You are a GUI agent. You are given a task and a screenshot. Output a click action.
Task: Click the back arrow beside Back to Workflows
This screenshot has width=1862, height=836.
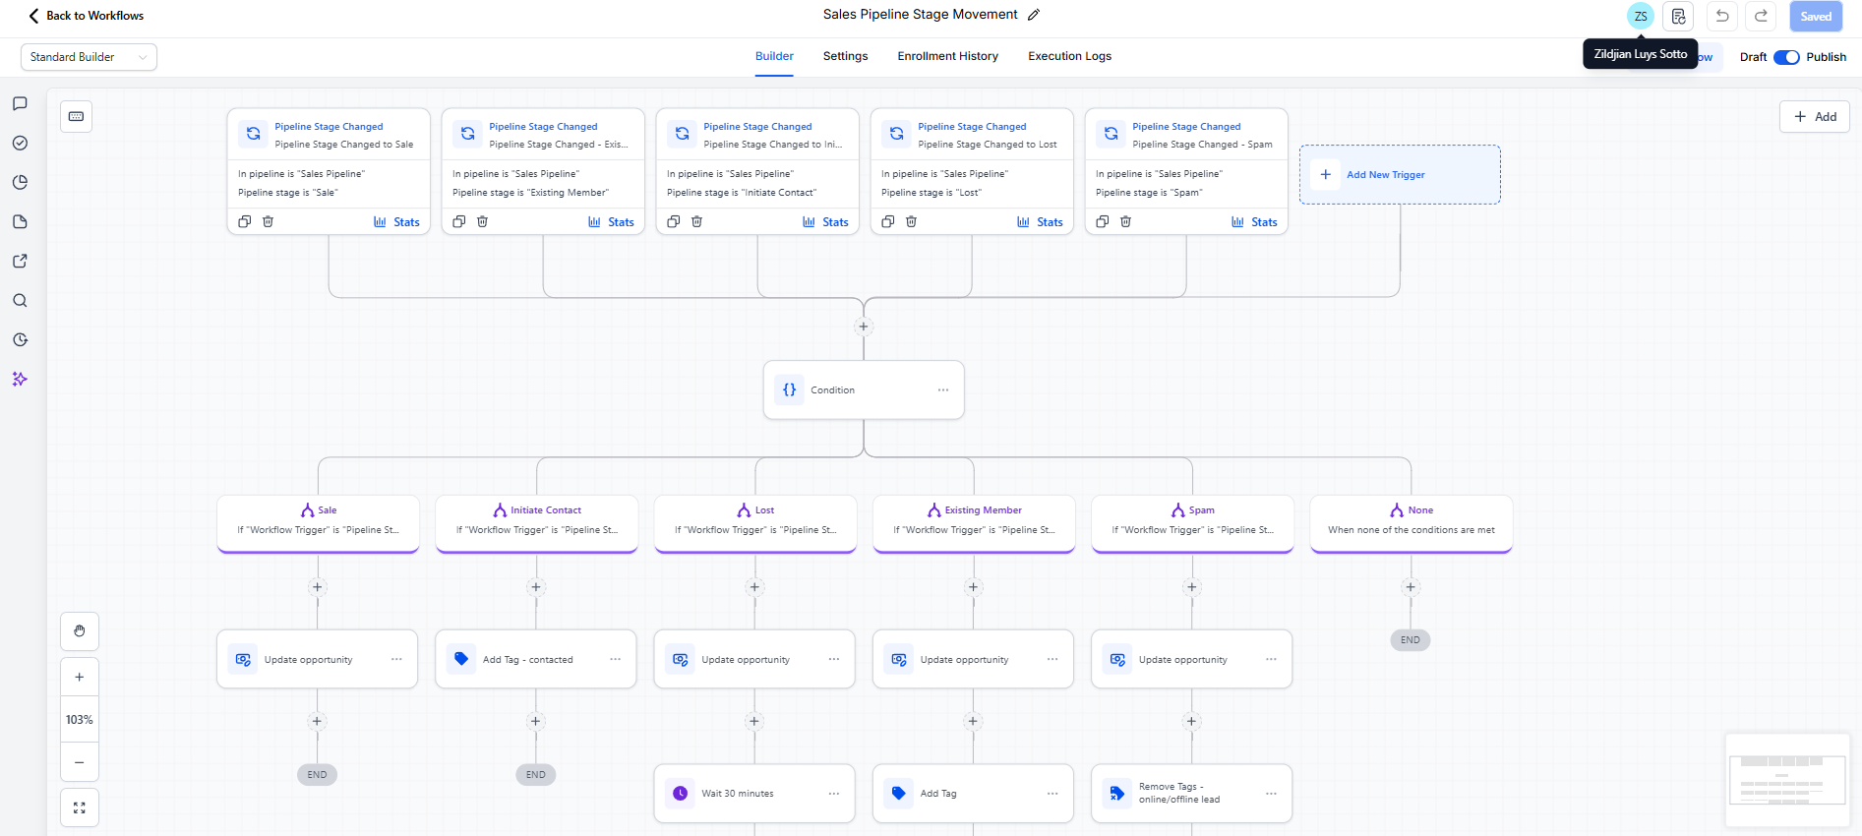(33, 16)
